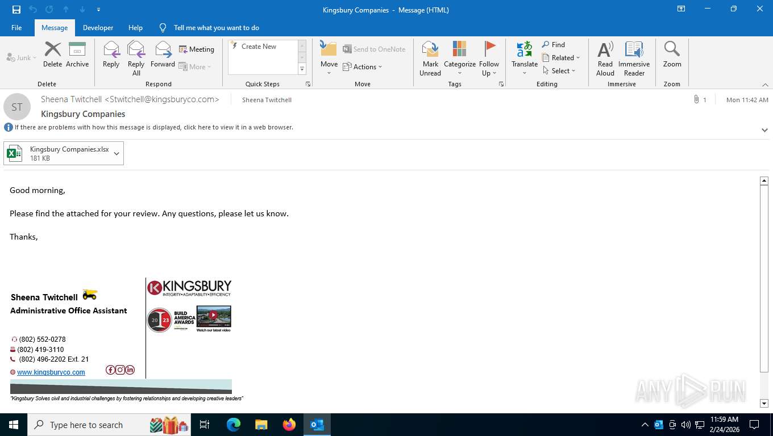This screenshot has height=436, width=773.
Task: Click the attachment paperclip count
Action: (700, 100)
